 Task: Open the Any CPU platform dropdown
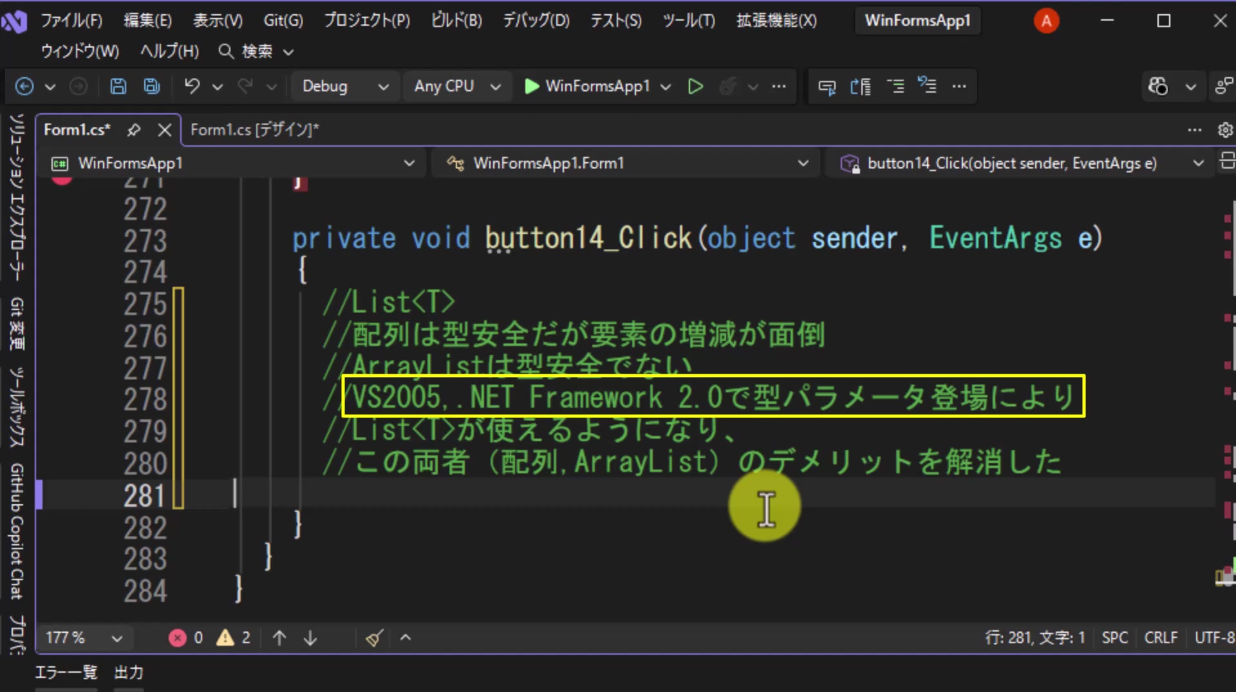(x=457, y=86)
